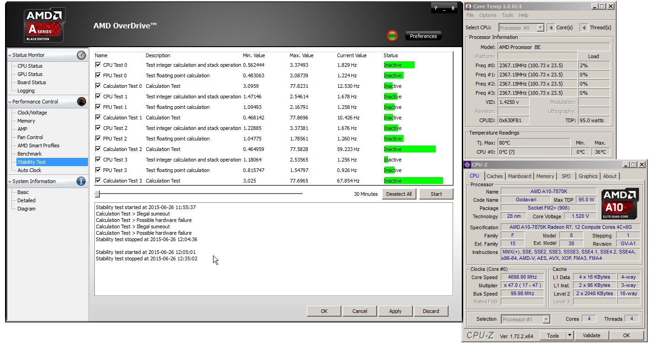Click the Deselect All button
This screenshot has height=345, width=651.
click(399, 194)
